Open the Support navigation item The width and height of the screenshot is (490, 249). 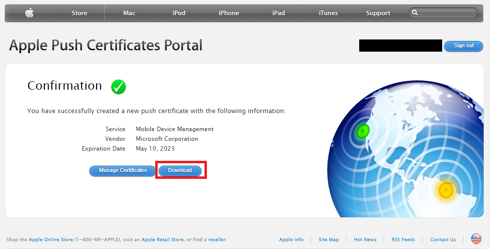point(378,13)
